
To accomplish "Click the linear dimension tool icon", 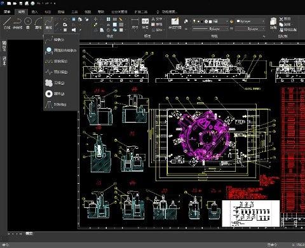I will tap(135, 23).
